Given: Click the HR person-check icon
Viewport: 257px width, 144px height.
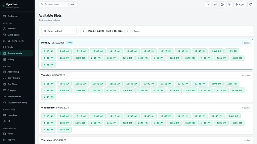Looking at the screenshot, I should 5,121.
